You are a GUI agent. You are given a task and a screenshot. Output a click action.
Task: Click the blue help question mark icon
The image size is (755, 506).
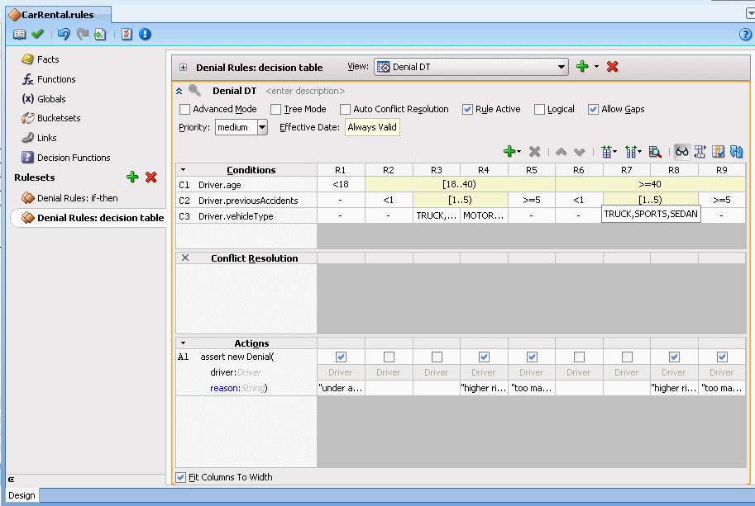[x=744, y=34]
